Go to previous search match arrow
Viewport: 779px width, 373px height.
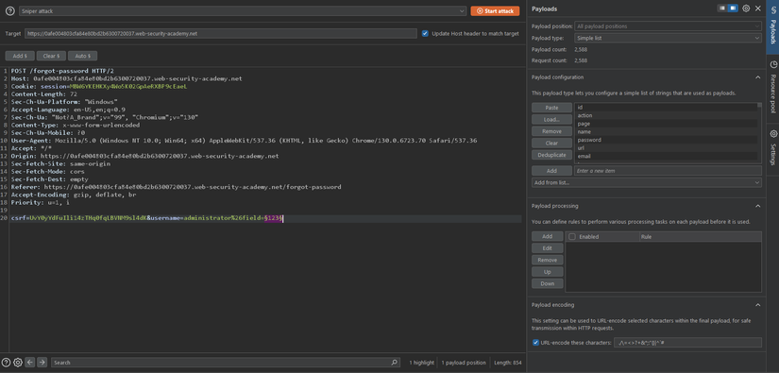point(30,362)
